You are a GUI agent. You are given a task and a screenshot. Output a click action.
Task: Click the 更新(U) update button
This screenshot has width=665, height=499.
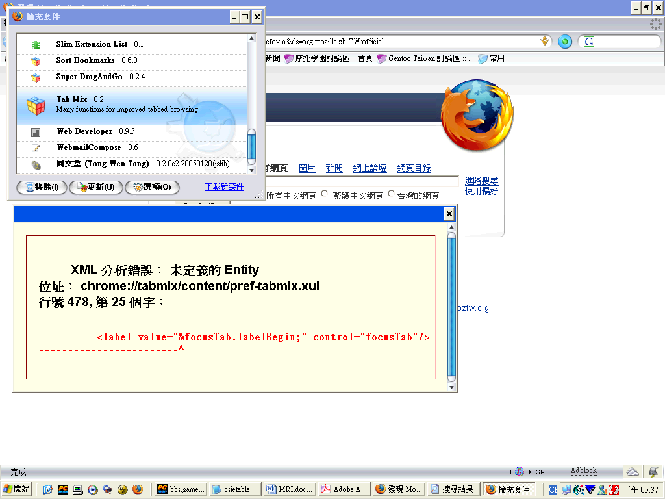point(95,187)
